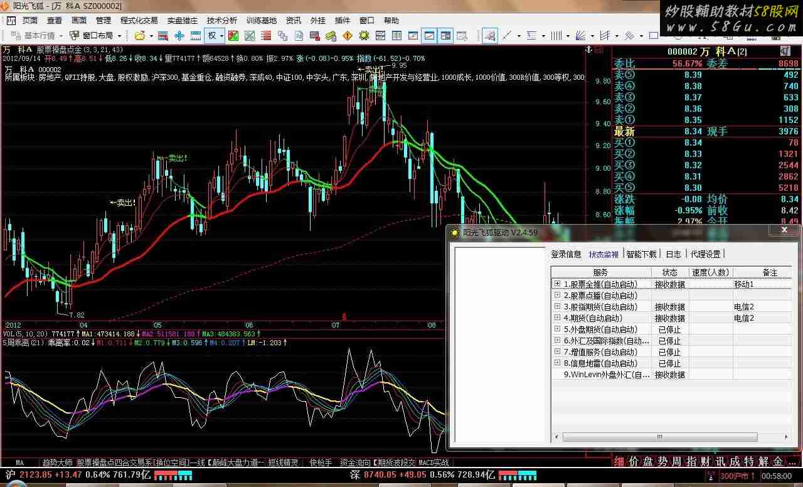Screen dimensions: 803x487
Task: Expand the 3.股指期货 service row
Action: (557, 307)
